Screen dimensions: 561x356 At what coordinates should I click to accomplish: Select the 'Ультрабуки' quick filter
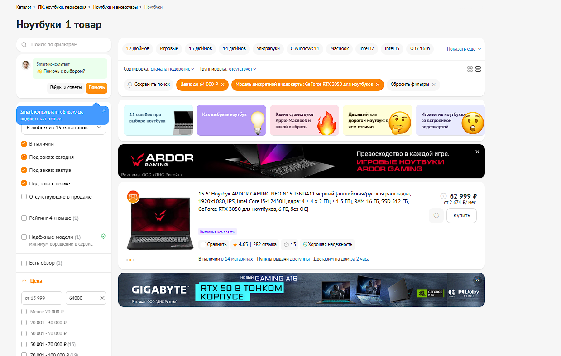click(268, 49)
